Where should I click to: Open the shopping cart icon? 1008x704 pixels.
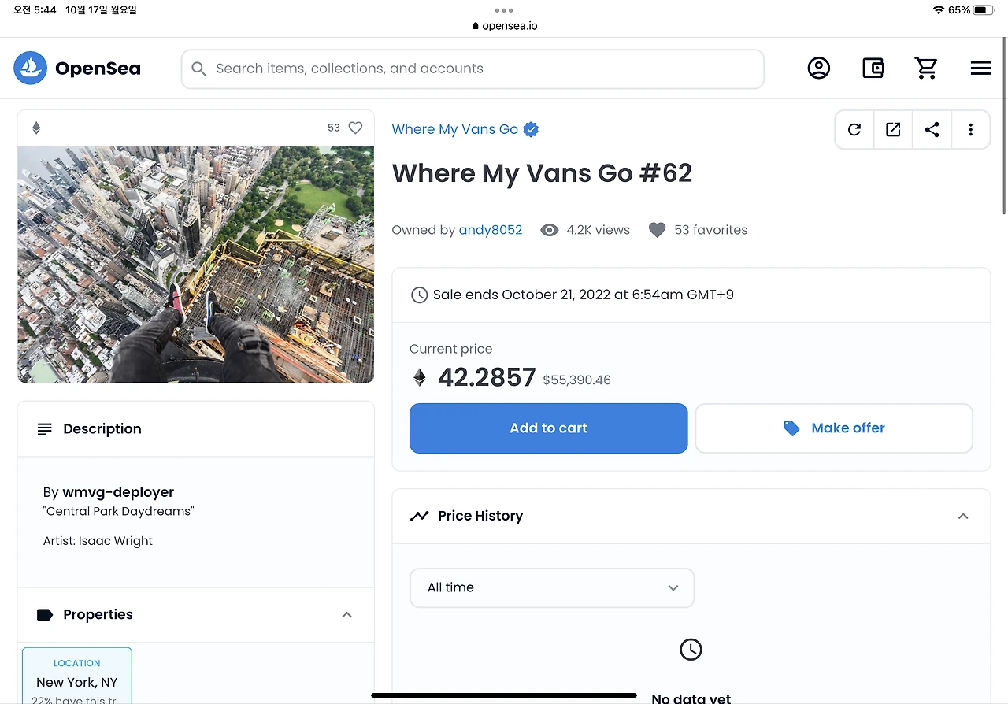[x=927, y=69]
